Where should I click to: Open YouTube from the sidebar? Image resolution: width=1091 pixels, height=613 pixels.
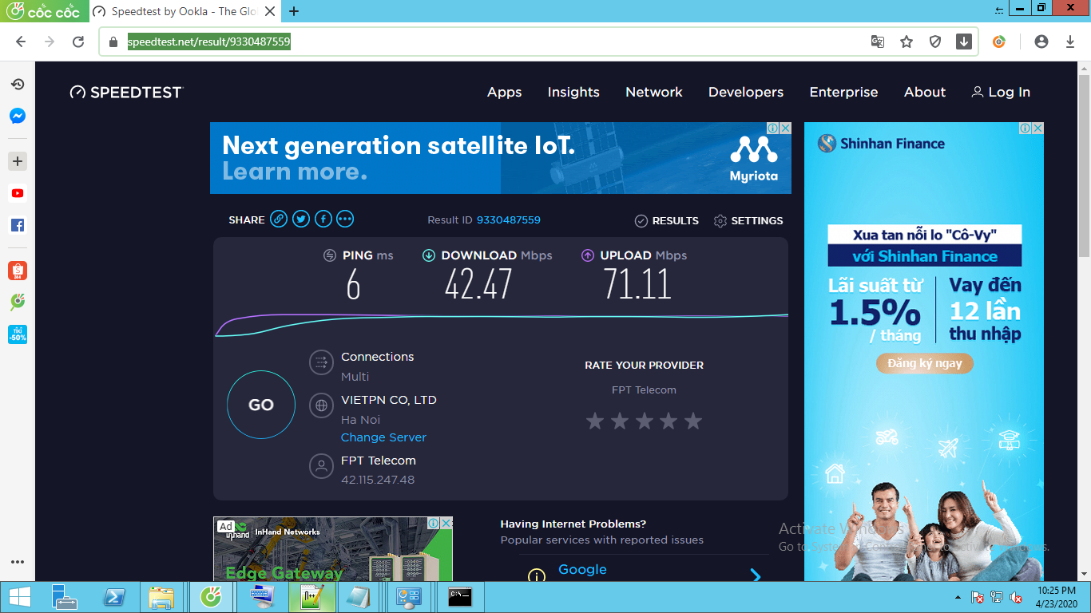pos(18,193)
